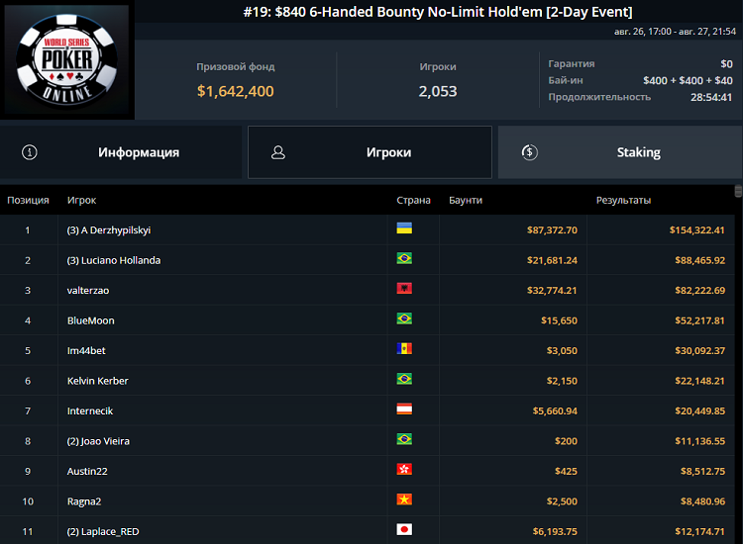Image resolution: width=743 pixels, height=544 pixels.
Task: Sort by Баунти column header
Action: [465, 200]
